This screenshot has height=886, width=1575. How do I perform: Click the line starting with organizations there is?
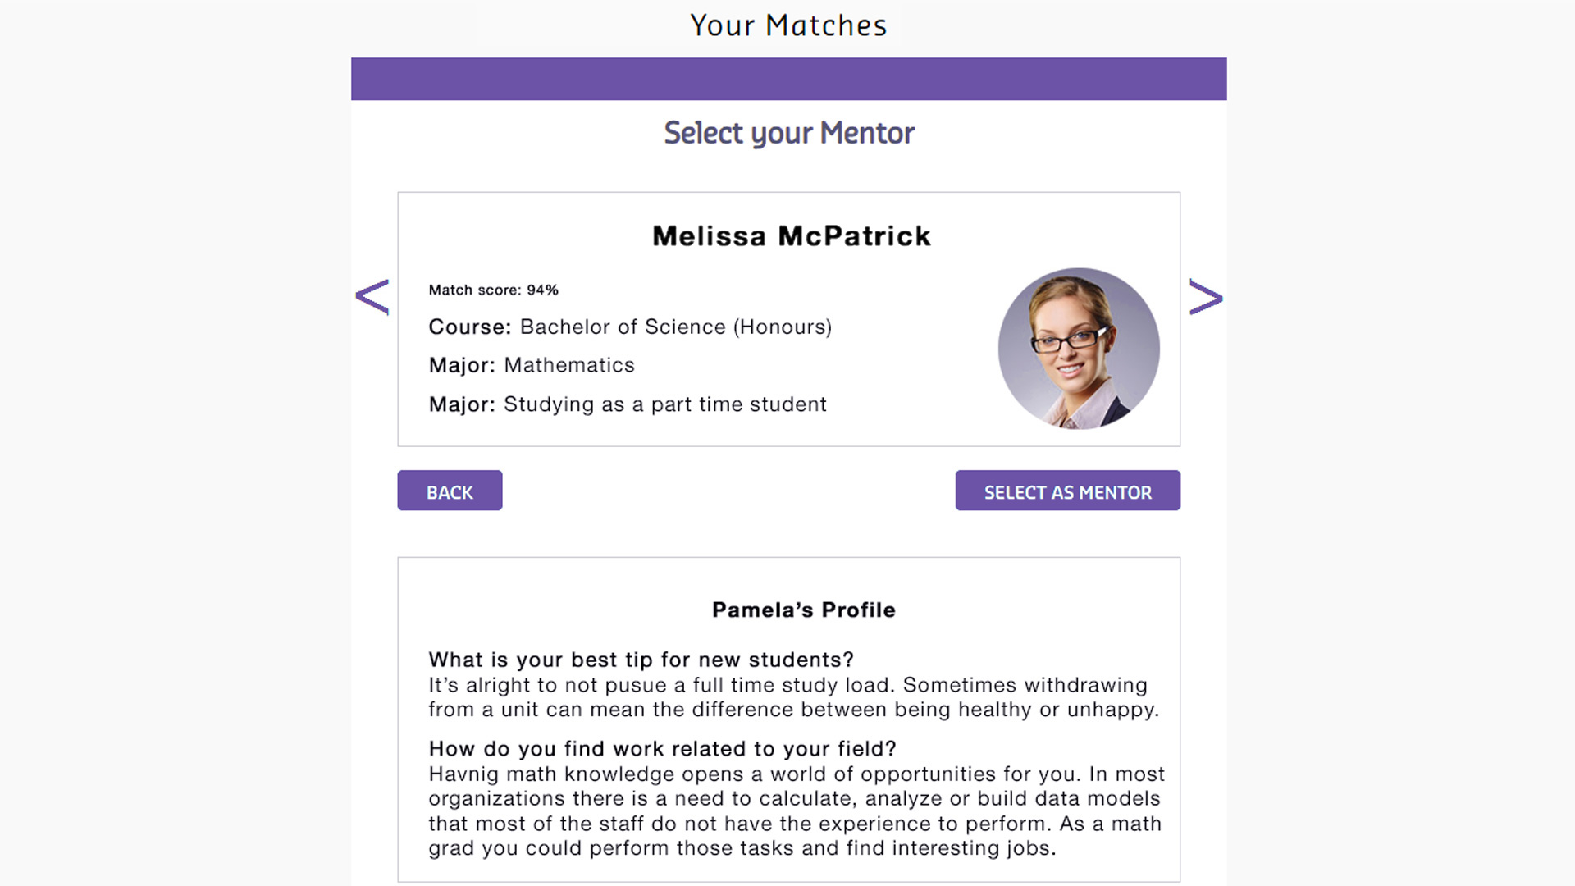(x=793, y=799)
